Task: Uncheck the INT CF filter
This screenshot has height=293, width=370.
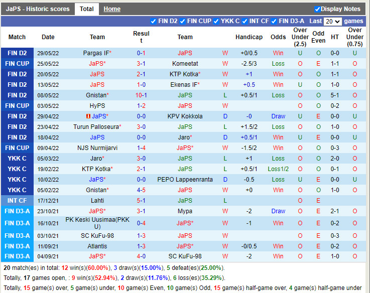Action: tap(245, 21)
